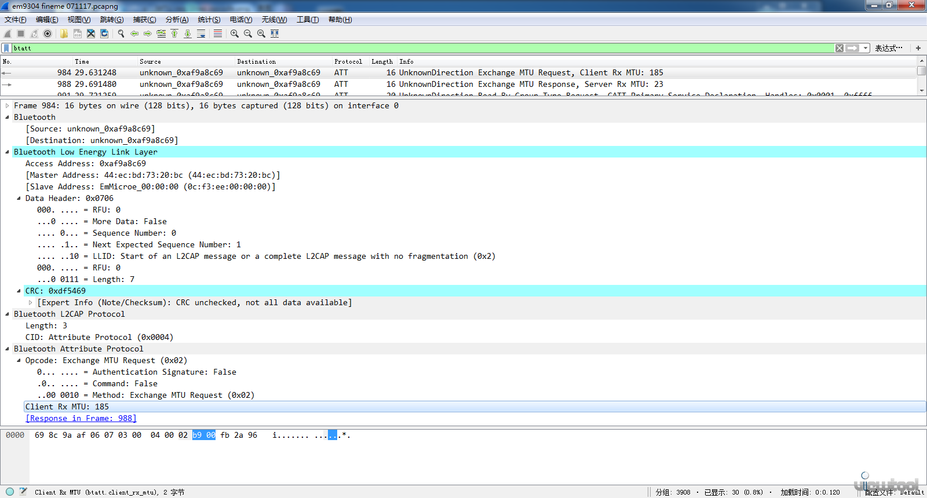Image resolution: width=927 pixels, height=498 pixels.
Task: Clear the btatt display filter
Action: click(x=839, y=48)
